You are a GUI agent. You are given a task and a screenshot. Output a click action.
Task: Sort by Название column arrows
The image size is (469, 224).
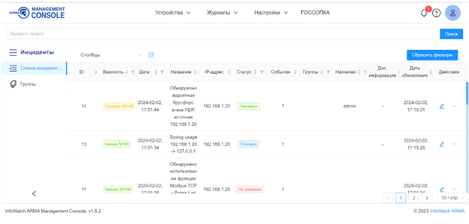[196, 72]
